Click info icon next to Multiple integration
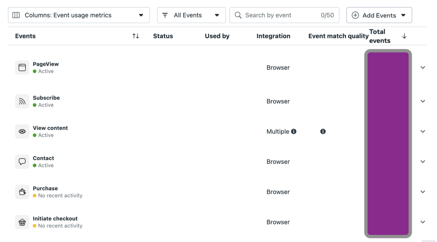This screenshot has width=437, height=242. click(x=294, y=132)
